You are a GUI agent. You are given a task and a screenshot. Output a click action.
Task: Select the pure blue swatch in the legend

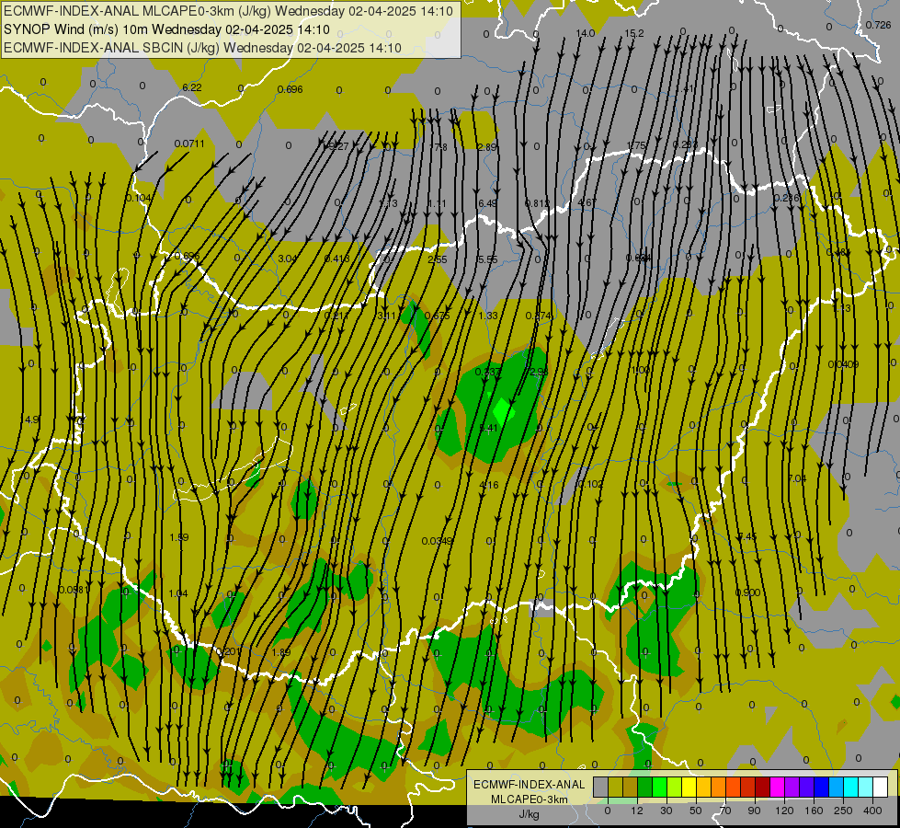click(x=821, y=787)
